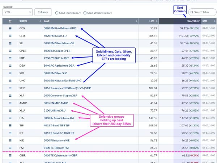The height and width of the screenshot is (163, 217).
Task: Open the 3100 TC Telecom IYZ link
Action: click(56, 148)
